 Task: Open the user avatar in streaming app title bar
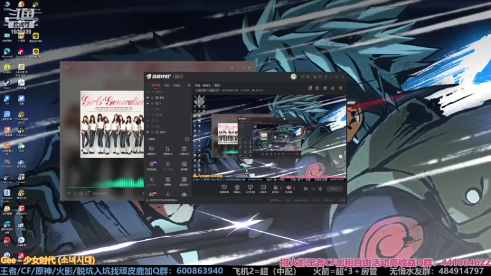point(293,77)
